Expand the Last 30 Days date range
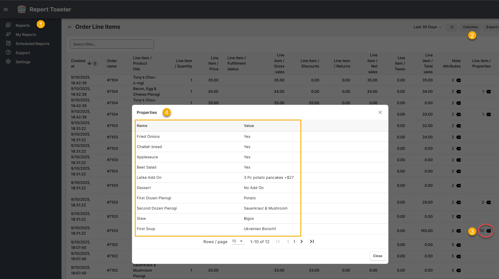 (427, 27)
